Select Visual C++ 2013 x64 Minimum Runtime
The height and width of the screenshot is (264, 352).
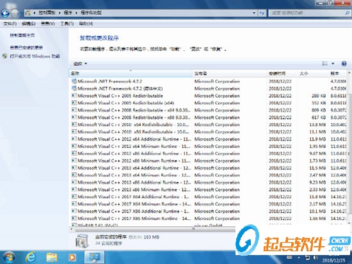(208, 175)
